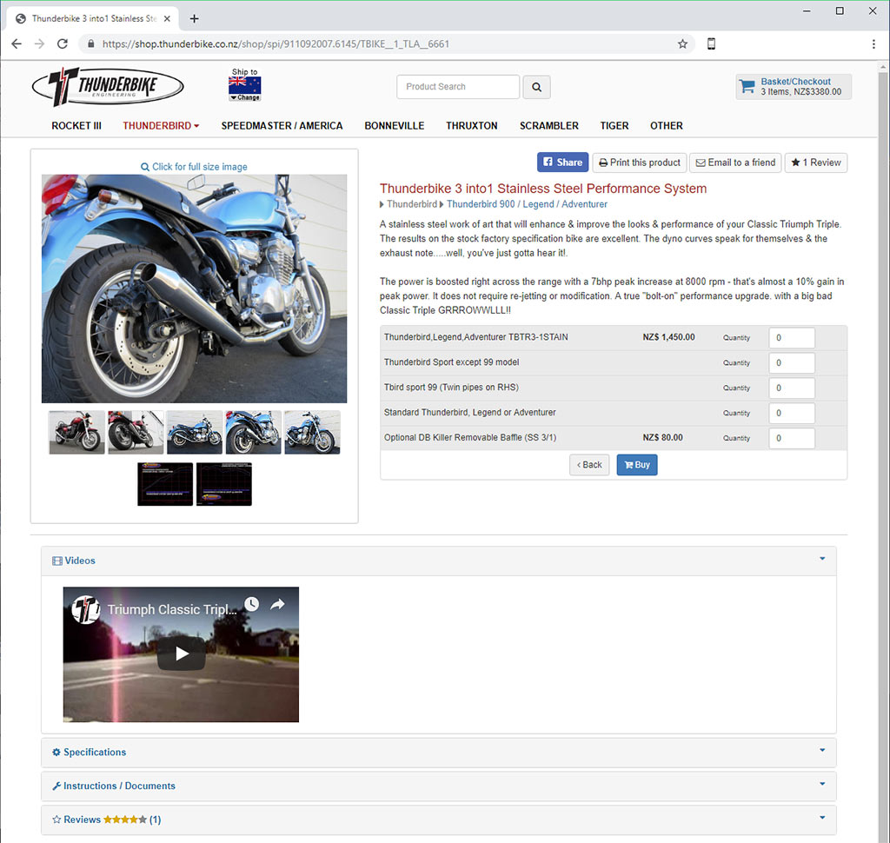Close the Thunderbike browser tab
This screenshot has width=890, height=843.
(x=167, y=19)
